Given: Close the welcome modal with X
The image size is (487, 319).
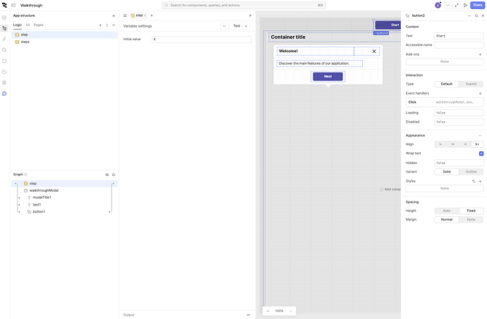Looking at the screenshot, I should click(374, 51).
